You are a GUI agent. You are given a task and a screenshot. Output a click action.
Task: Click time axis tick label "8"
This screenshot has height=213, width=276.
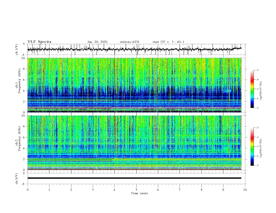pos(201,190)
